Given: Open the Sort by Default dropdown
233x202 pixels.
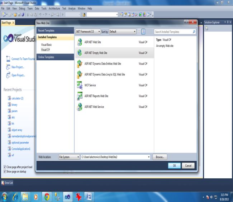Looking at the screenshot, I should click(123, 32).
